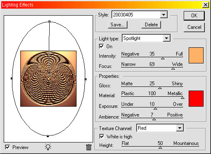
Task: Confirm the lighting settings with the OK button
Action: [x=194, y=16]
